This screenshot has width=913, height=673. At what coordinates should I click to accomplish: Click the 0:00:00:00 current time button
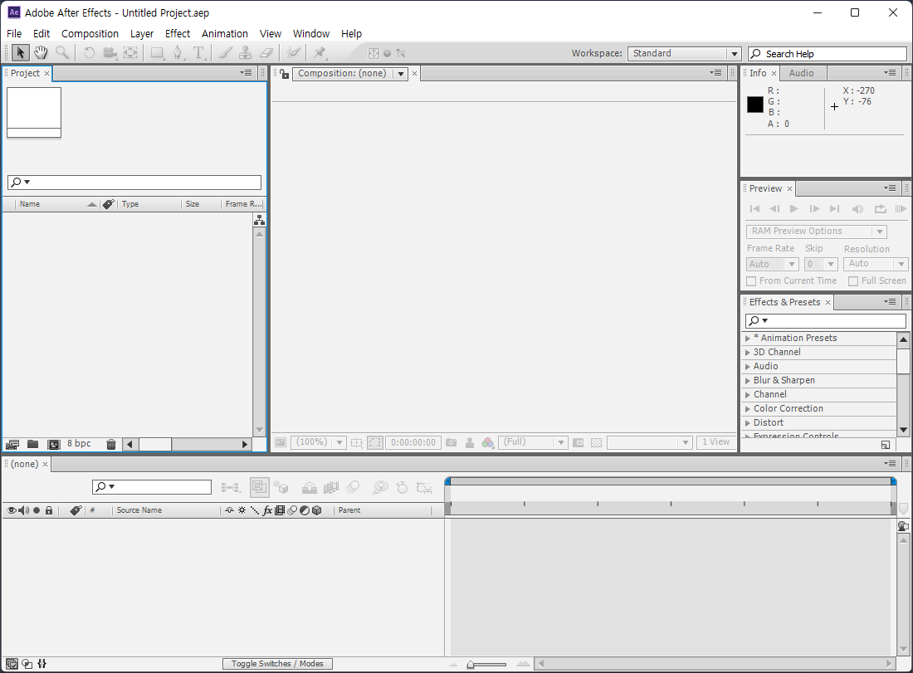tap(413, 442)
